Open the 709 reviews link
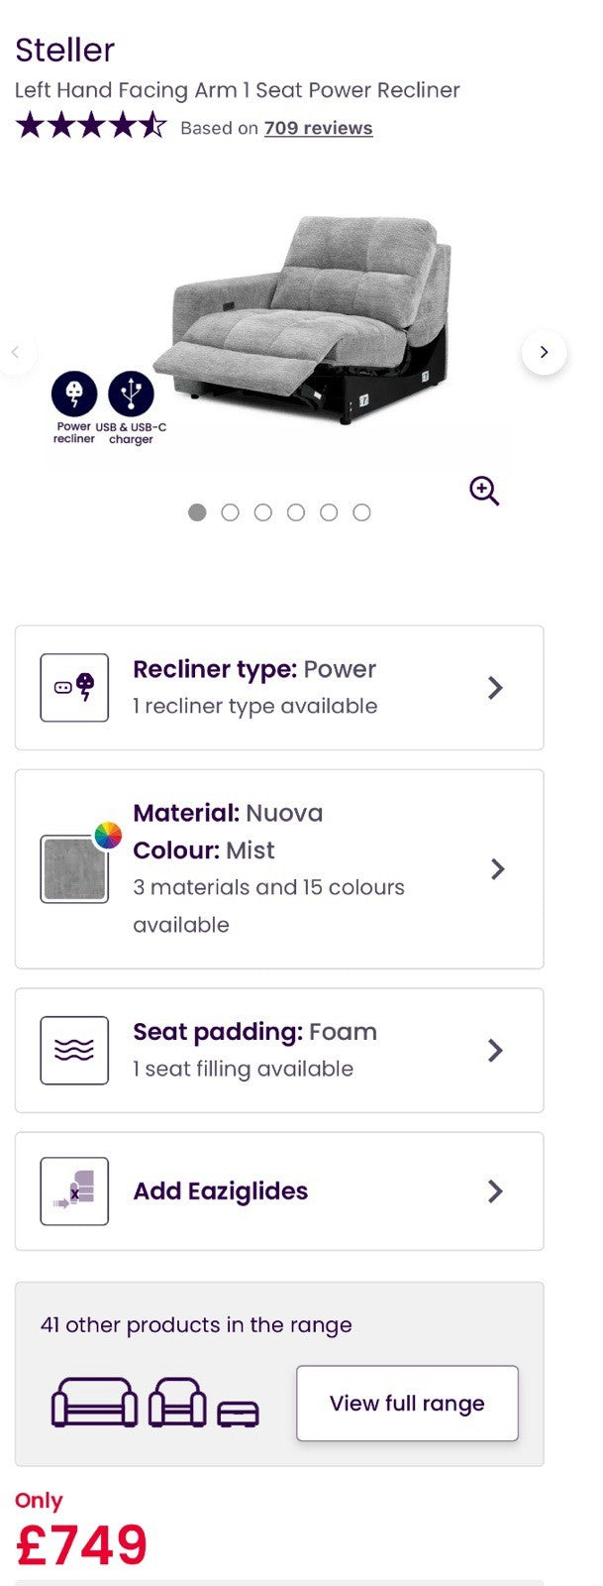This screenshot has width=603, height=1586. point(318,128)
